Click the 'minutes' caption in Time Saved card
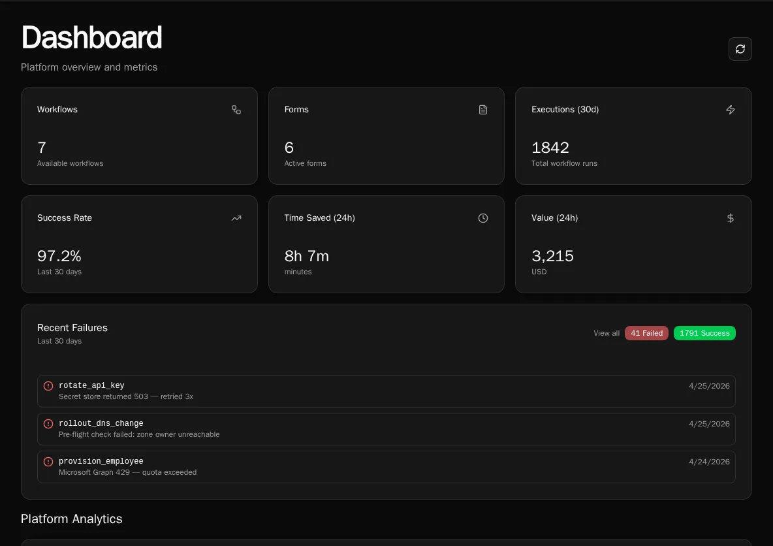The height and width of the screenshot is (546, 773). click(298, 272)
